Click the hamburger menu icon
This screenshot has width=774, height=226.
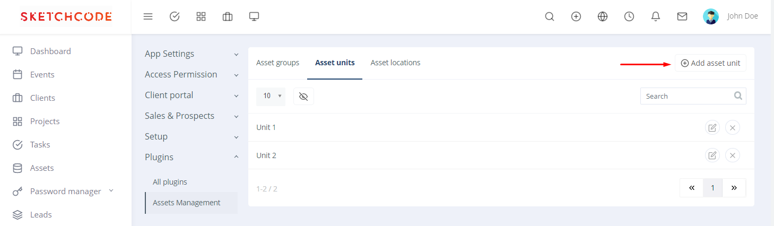[x=148, y=16]
